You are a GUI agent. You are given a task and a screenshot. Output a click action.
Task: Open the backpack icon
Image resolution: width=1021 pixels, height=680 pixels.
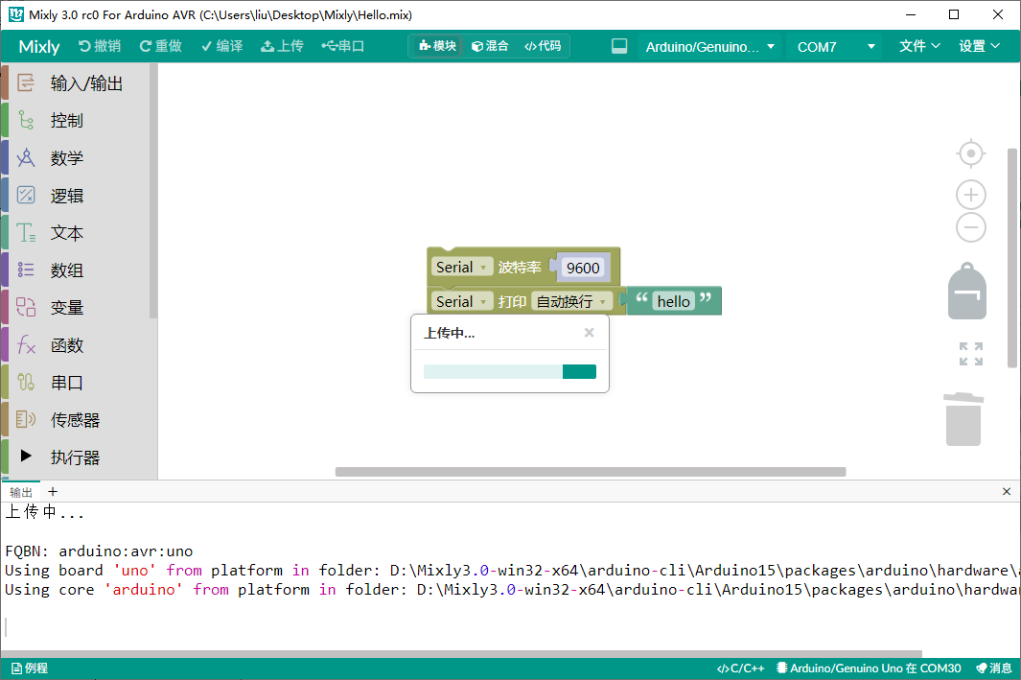[967, 292]
